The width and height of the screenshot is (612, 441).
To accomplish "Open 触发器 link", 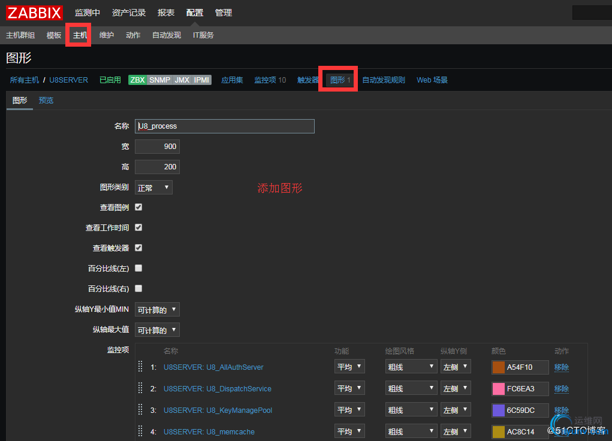I will coord(308,80).
